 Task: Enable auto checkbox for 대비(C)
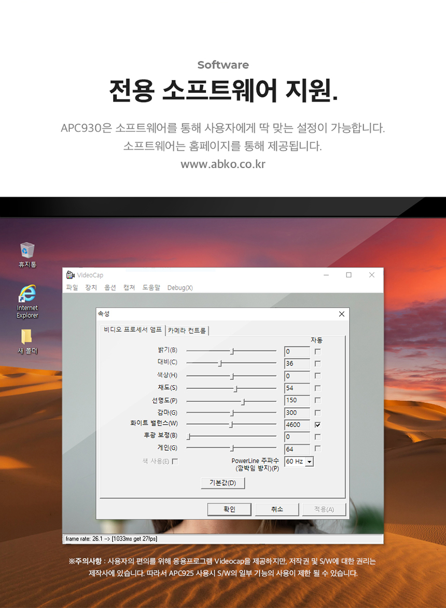coord(318,364)
